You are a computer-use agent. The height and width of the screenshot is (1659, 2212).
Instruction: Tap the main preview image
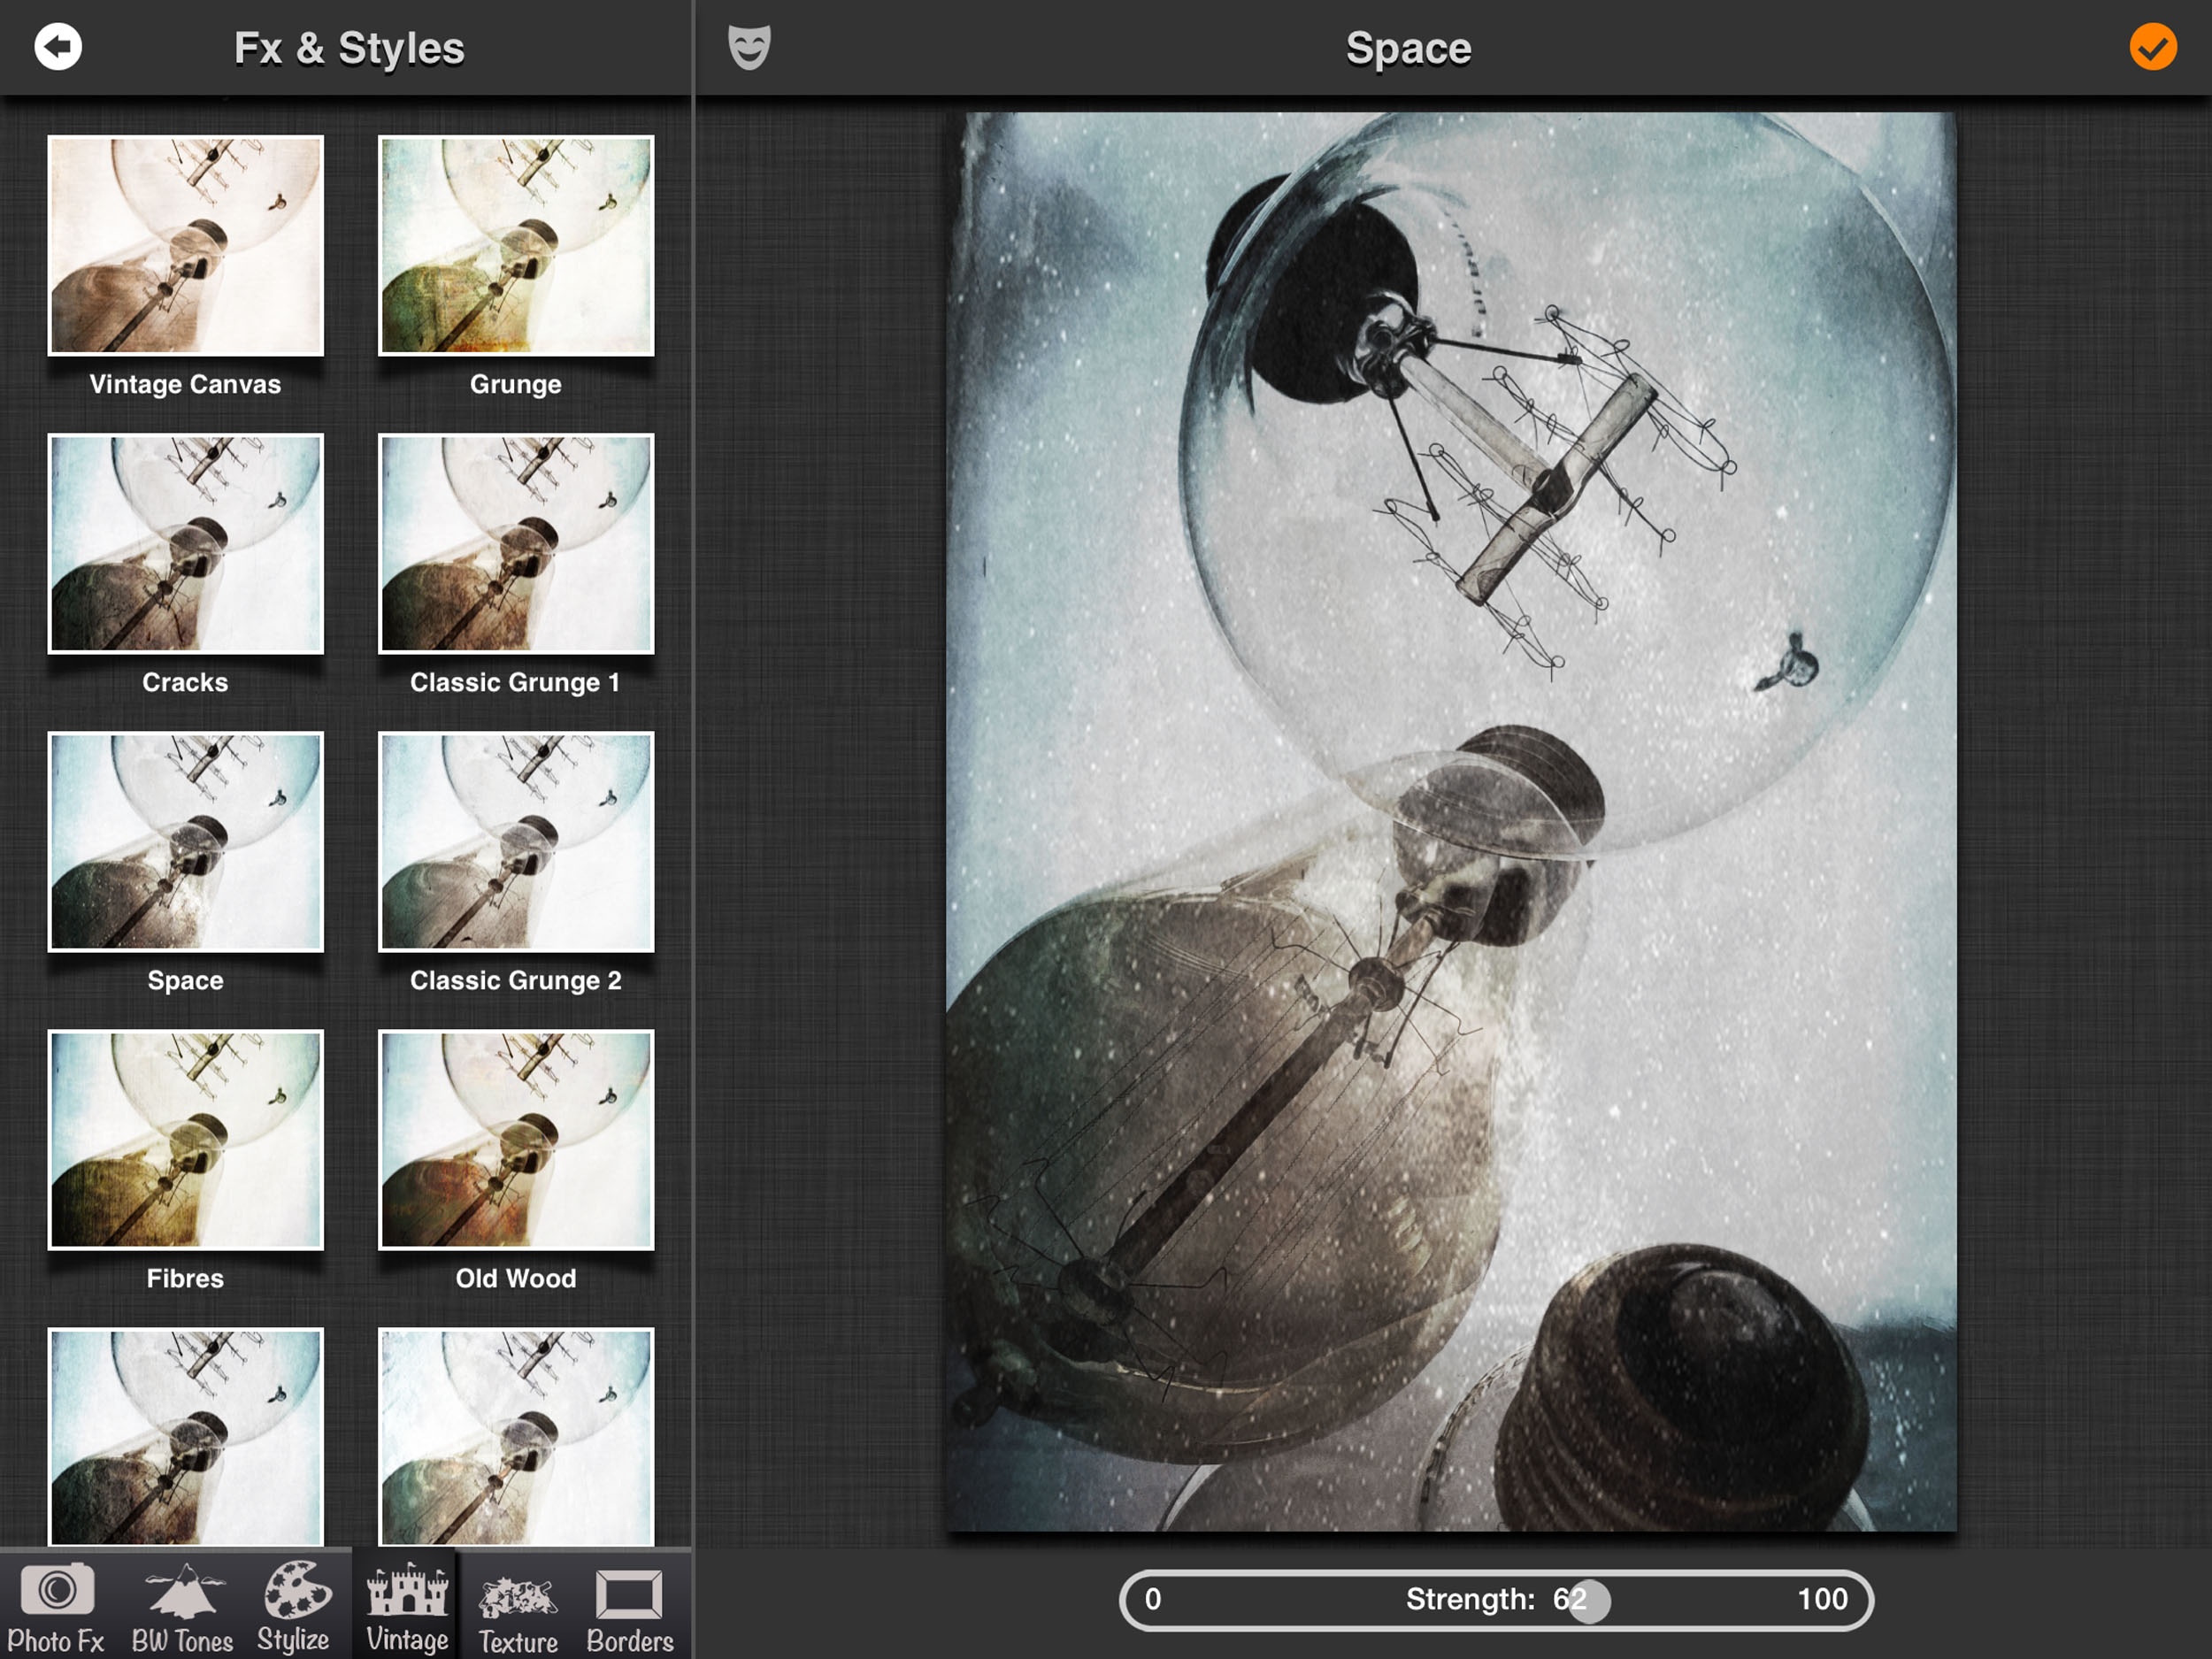[1451, 821]
